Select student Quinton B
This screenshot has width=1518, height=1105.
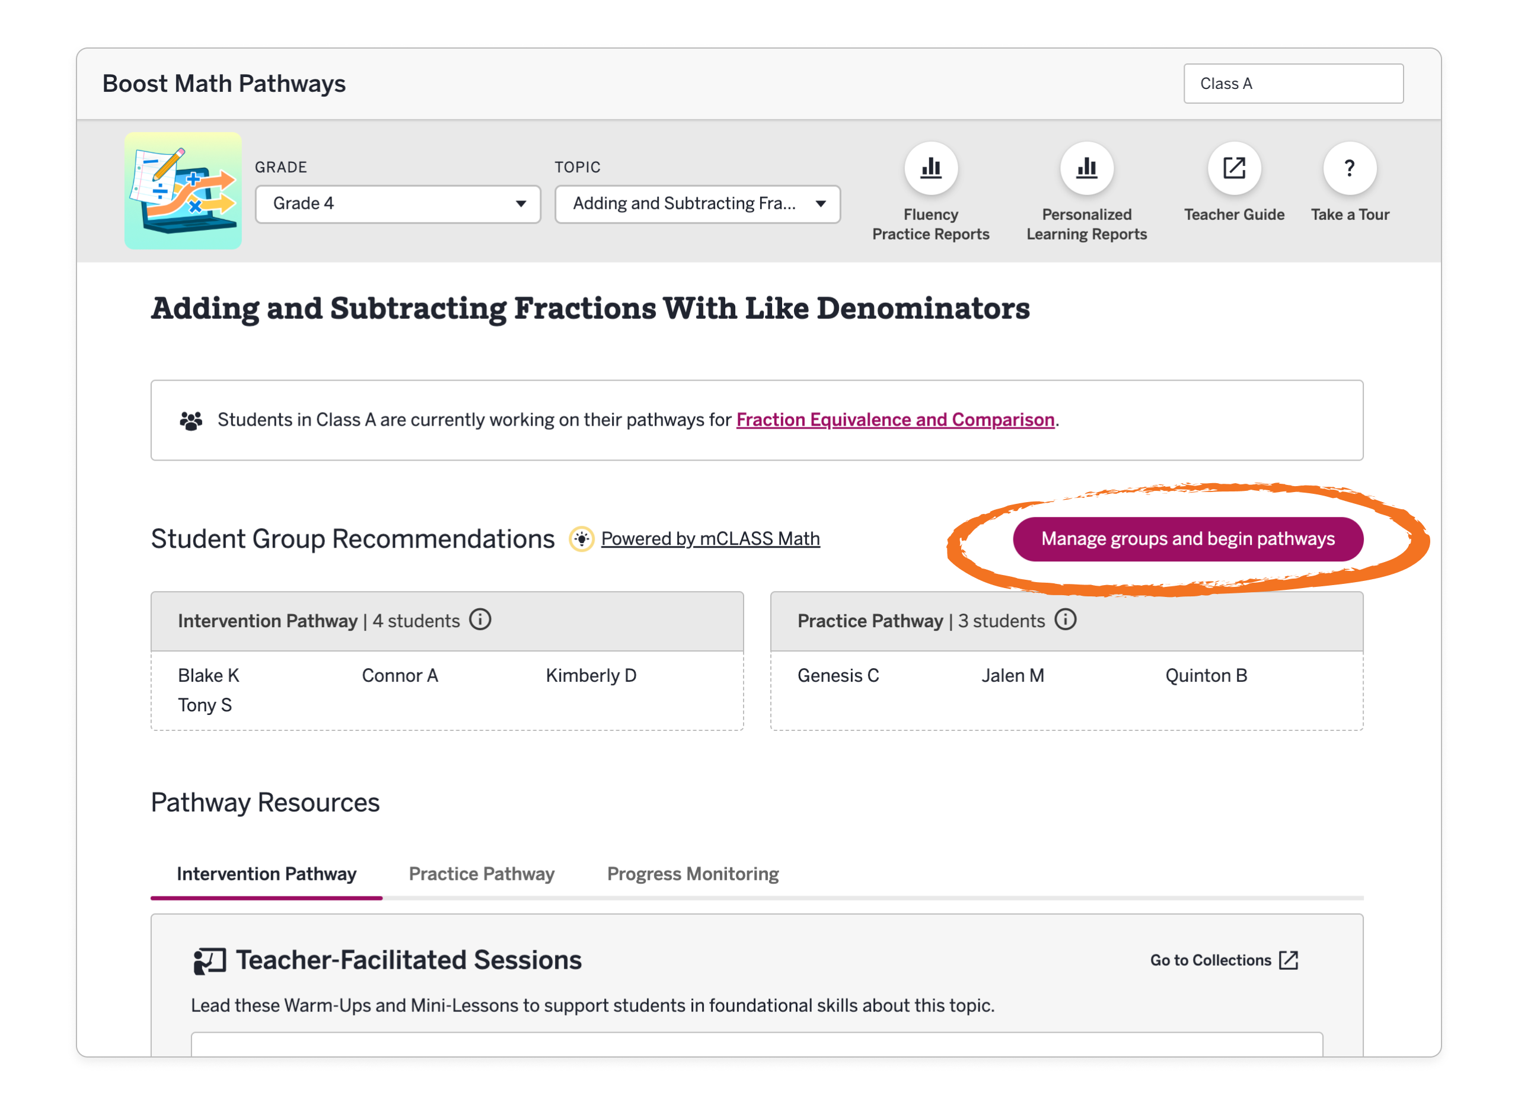pyautogui.click(x=1206, y=675)
